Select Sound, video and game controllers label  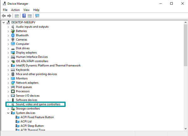point(38,104)
